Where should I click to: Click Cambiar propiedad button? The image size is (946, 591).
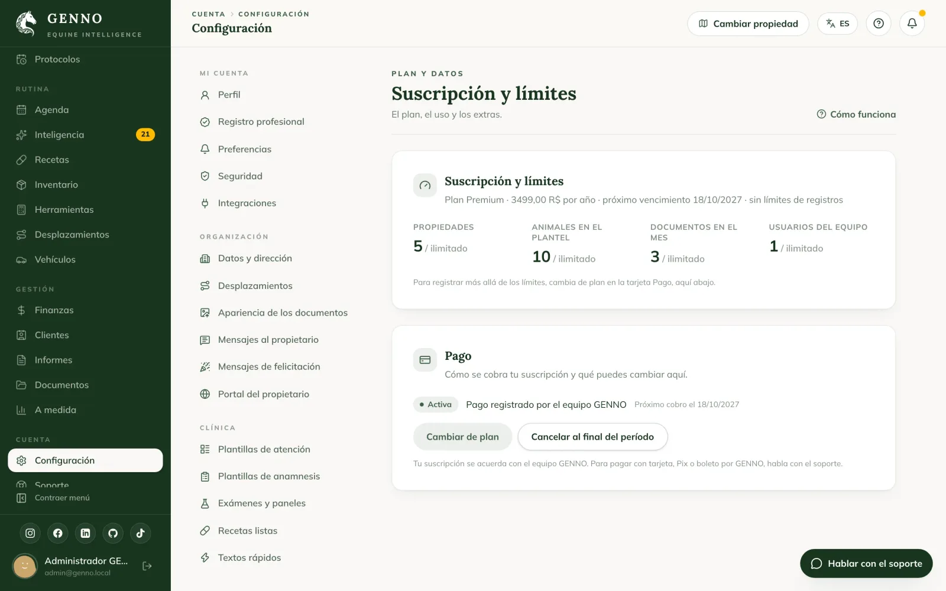748,24
